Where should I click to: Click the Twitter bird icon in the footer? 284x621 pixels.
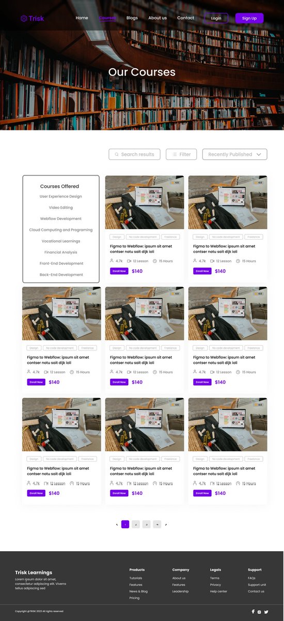click(x=266, y=612)
